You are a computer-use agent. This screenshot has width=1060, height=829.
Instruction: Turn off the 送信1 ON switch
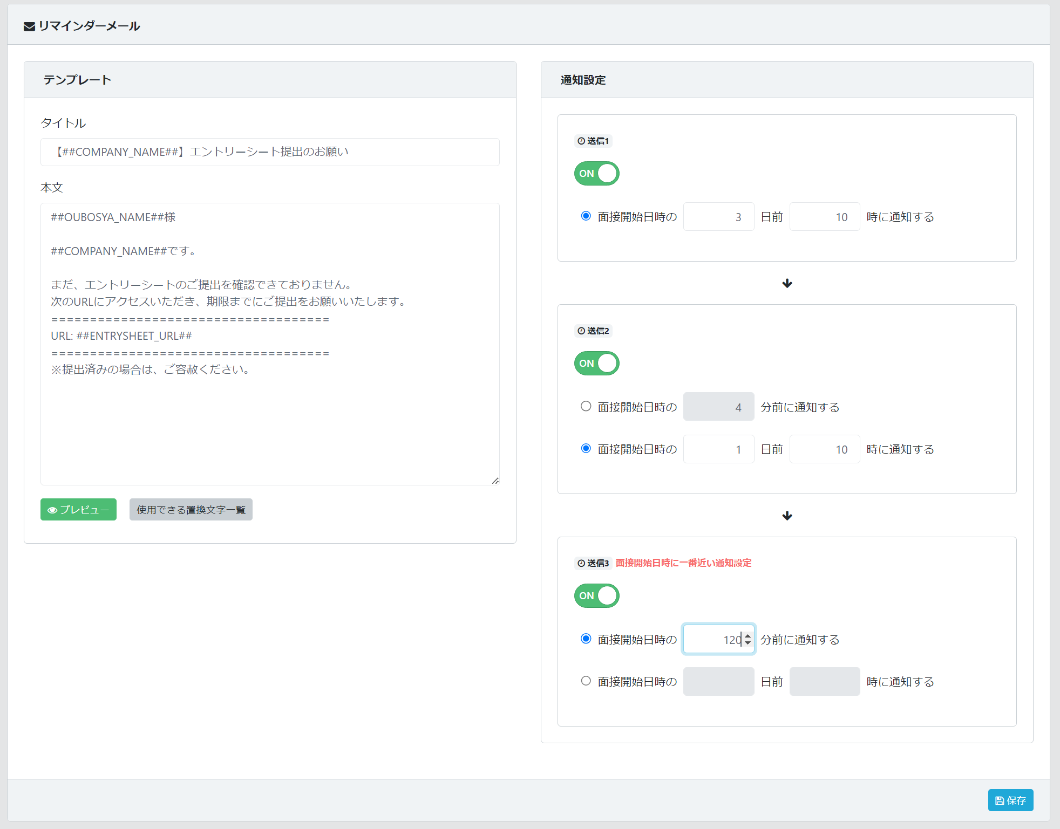click(596, 174)
